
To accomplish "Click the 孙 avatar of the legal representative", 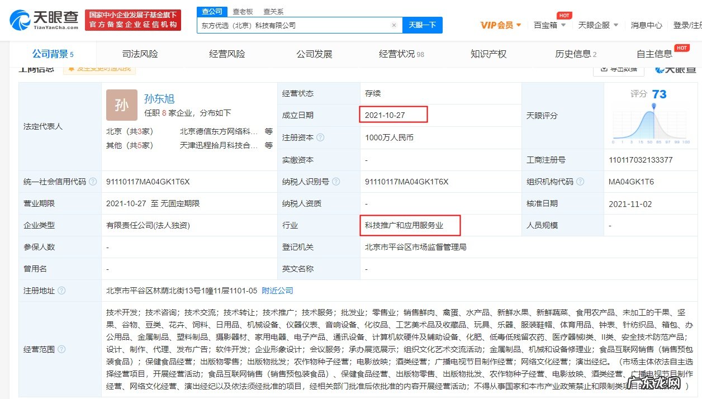I will (x=121, y=105).
